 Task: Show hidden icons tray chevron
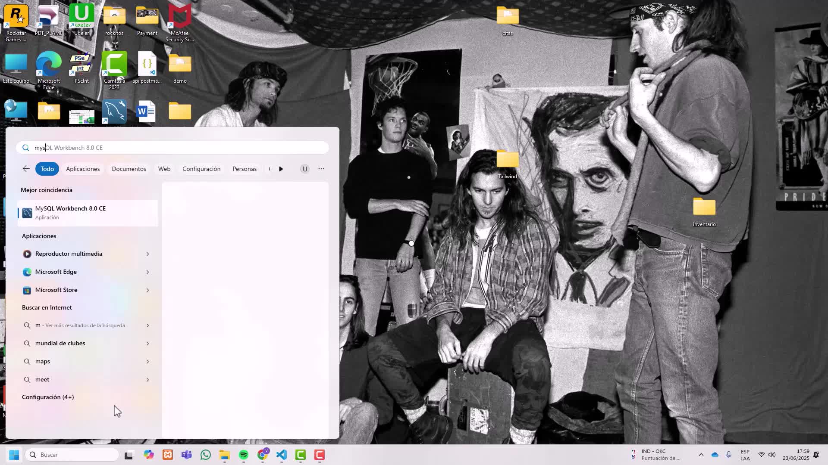click(x=701, y=455)
